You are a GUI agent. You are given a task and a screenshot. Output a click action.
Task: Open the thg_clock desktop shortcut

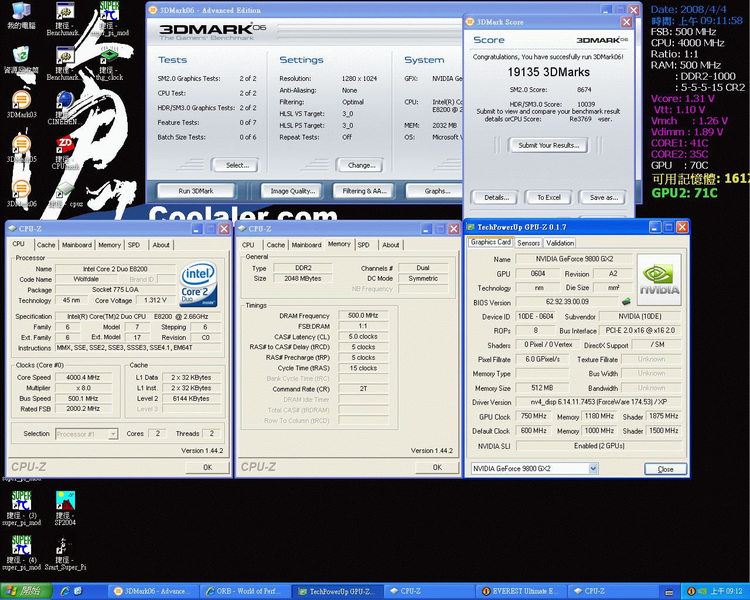[109, 63]
